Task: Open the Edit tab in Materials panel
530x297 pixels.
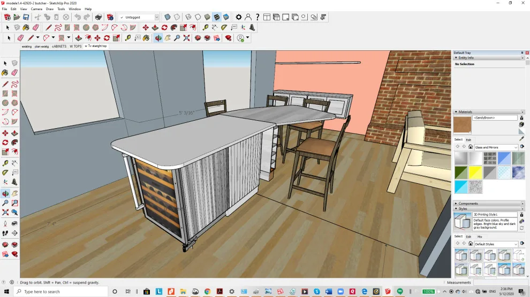Action: coord(468,140)
